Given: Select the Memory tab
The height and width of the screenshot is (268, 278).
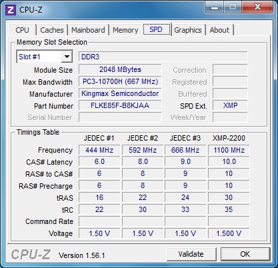Looking at the screenshot, I should [x=125, y=30].
